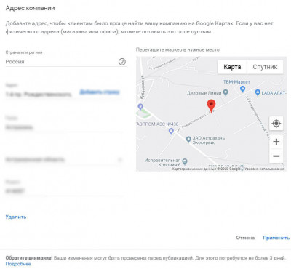This screenshot has height=269, width=291.
Task: Center map on my location
Action: [276, 124]
